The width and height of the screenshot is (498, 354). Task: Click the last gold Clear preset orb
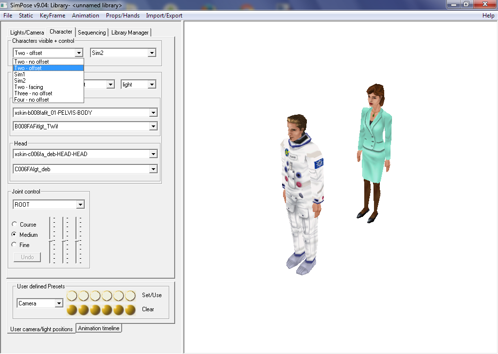tap(130, 310)
